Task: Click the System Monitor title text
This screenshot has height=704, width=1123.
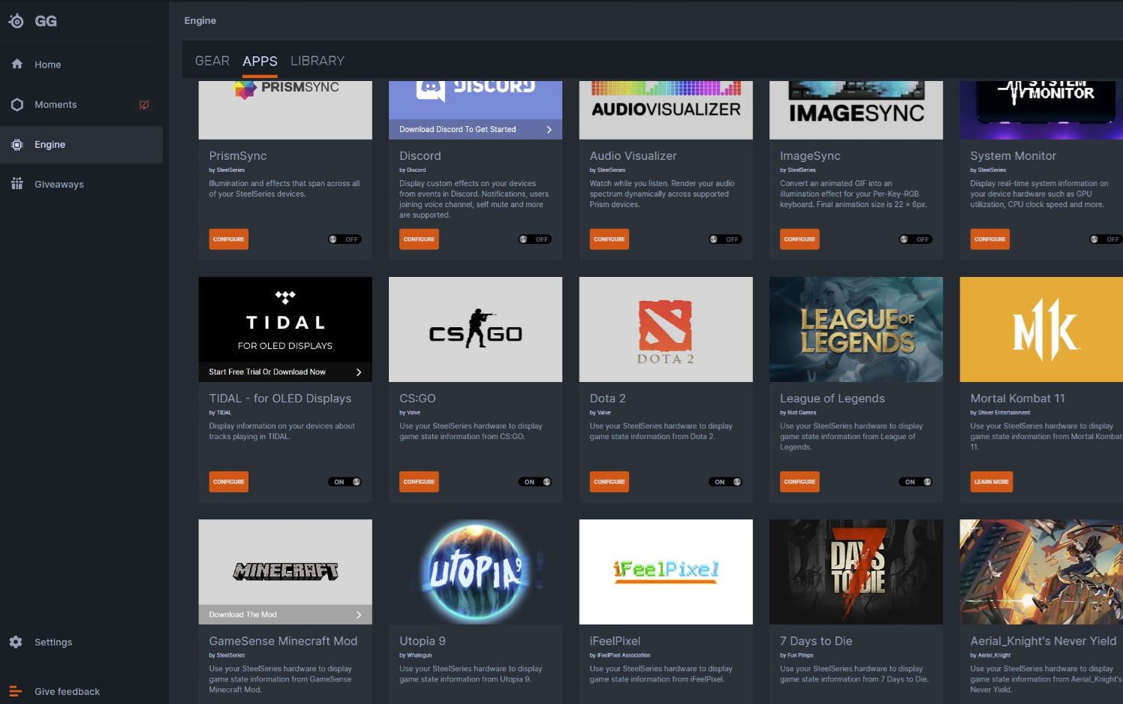Action: point(1013,156)
